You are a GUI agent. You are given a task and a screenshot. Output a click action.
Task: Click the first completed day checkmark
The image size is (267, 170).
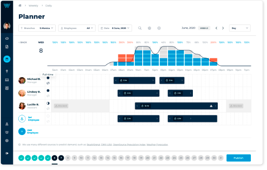click(21, 158)
